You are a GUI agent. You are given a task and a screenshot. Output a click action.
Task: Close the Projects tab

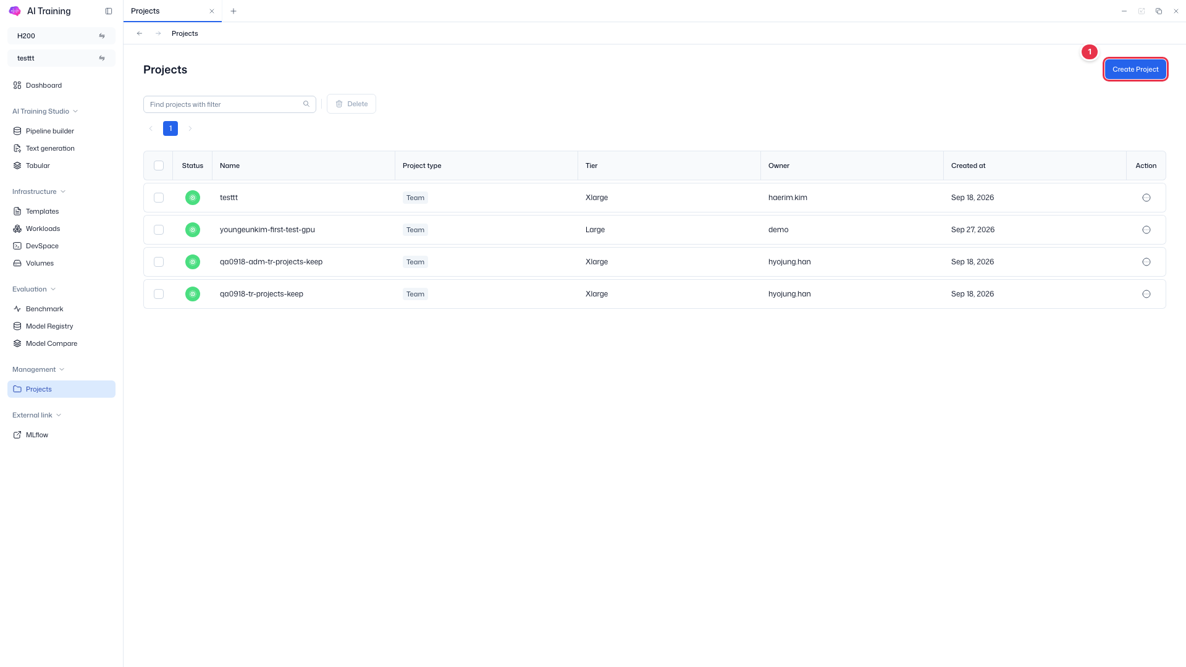[x=212, y=11]
